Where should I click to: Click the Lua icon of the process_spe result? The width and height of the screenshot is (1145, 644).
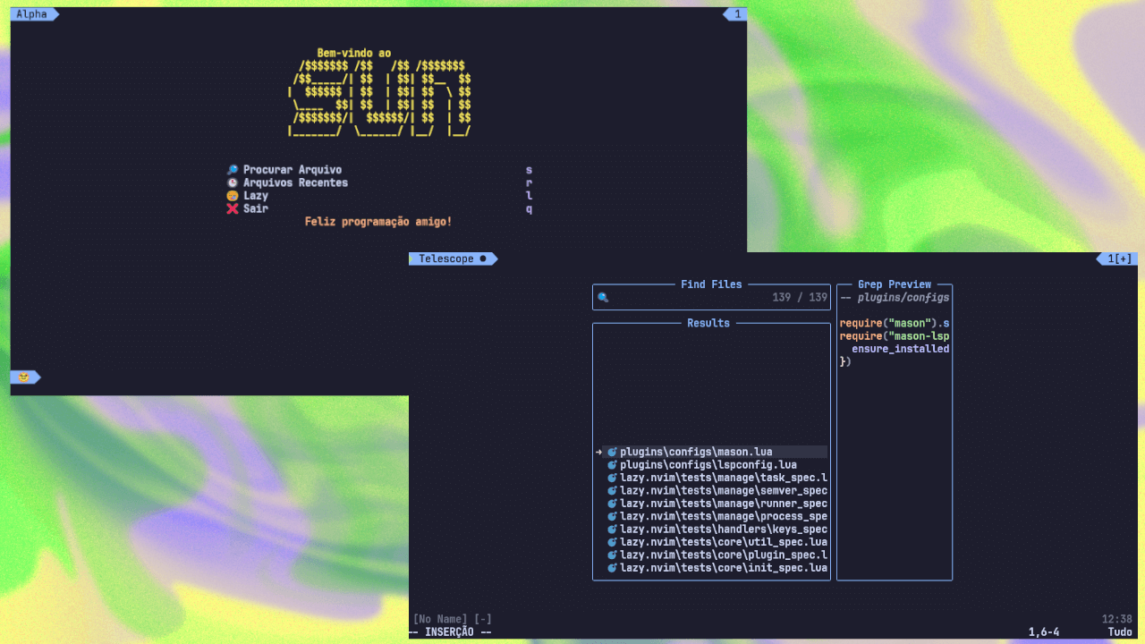point(613,516)
